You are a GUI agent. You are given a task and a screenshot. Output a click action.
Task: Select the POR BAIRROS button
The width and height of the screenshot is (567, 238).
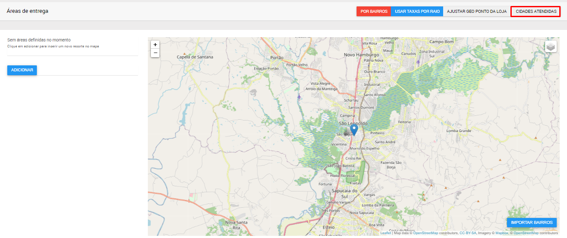tap(374, 12)
